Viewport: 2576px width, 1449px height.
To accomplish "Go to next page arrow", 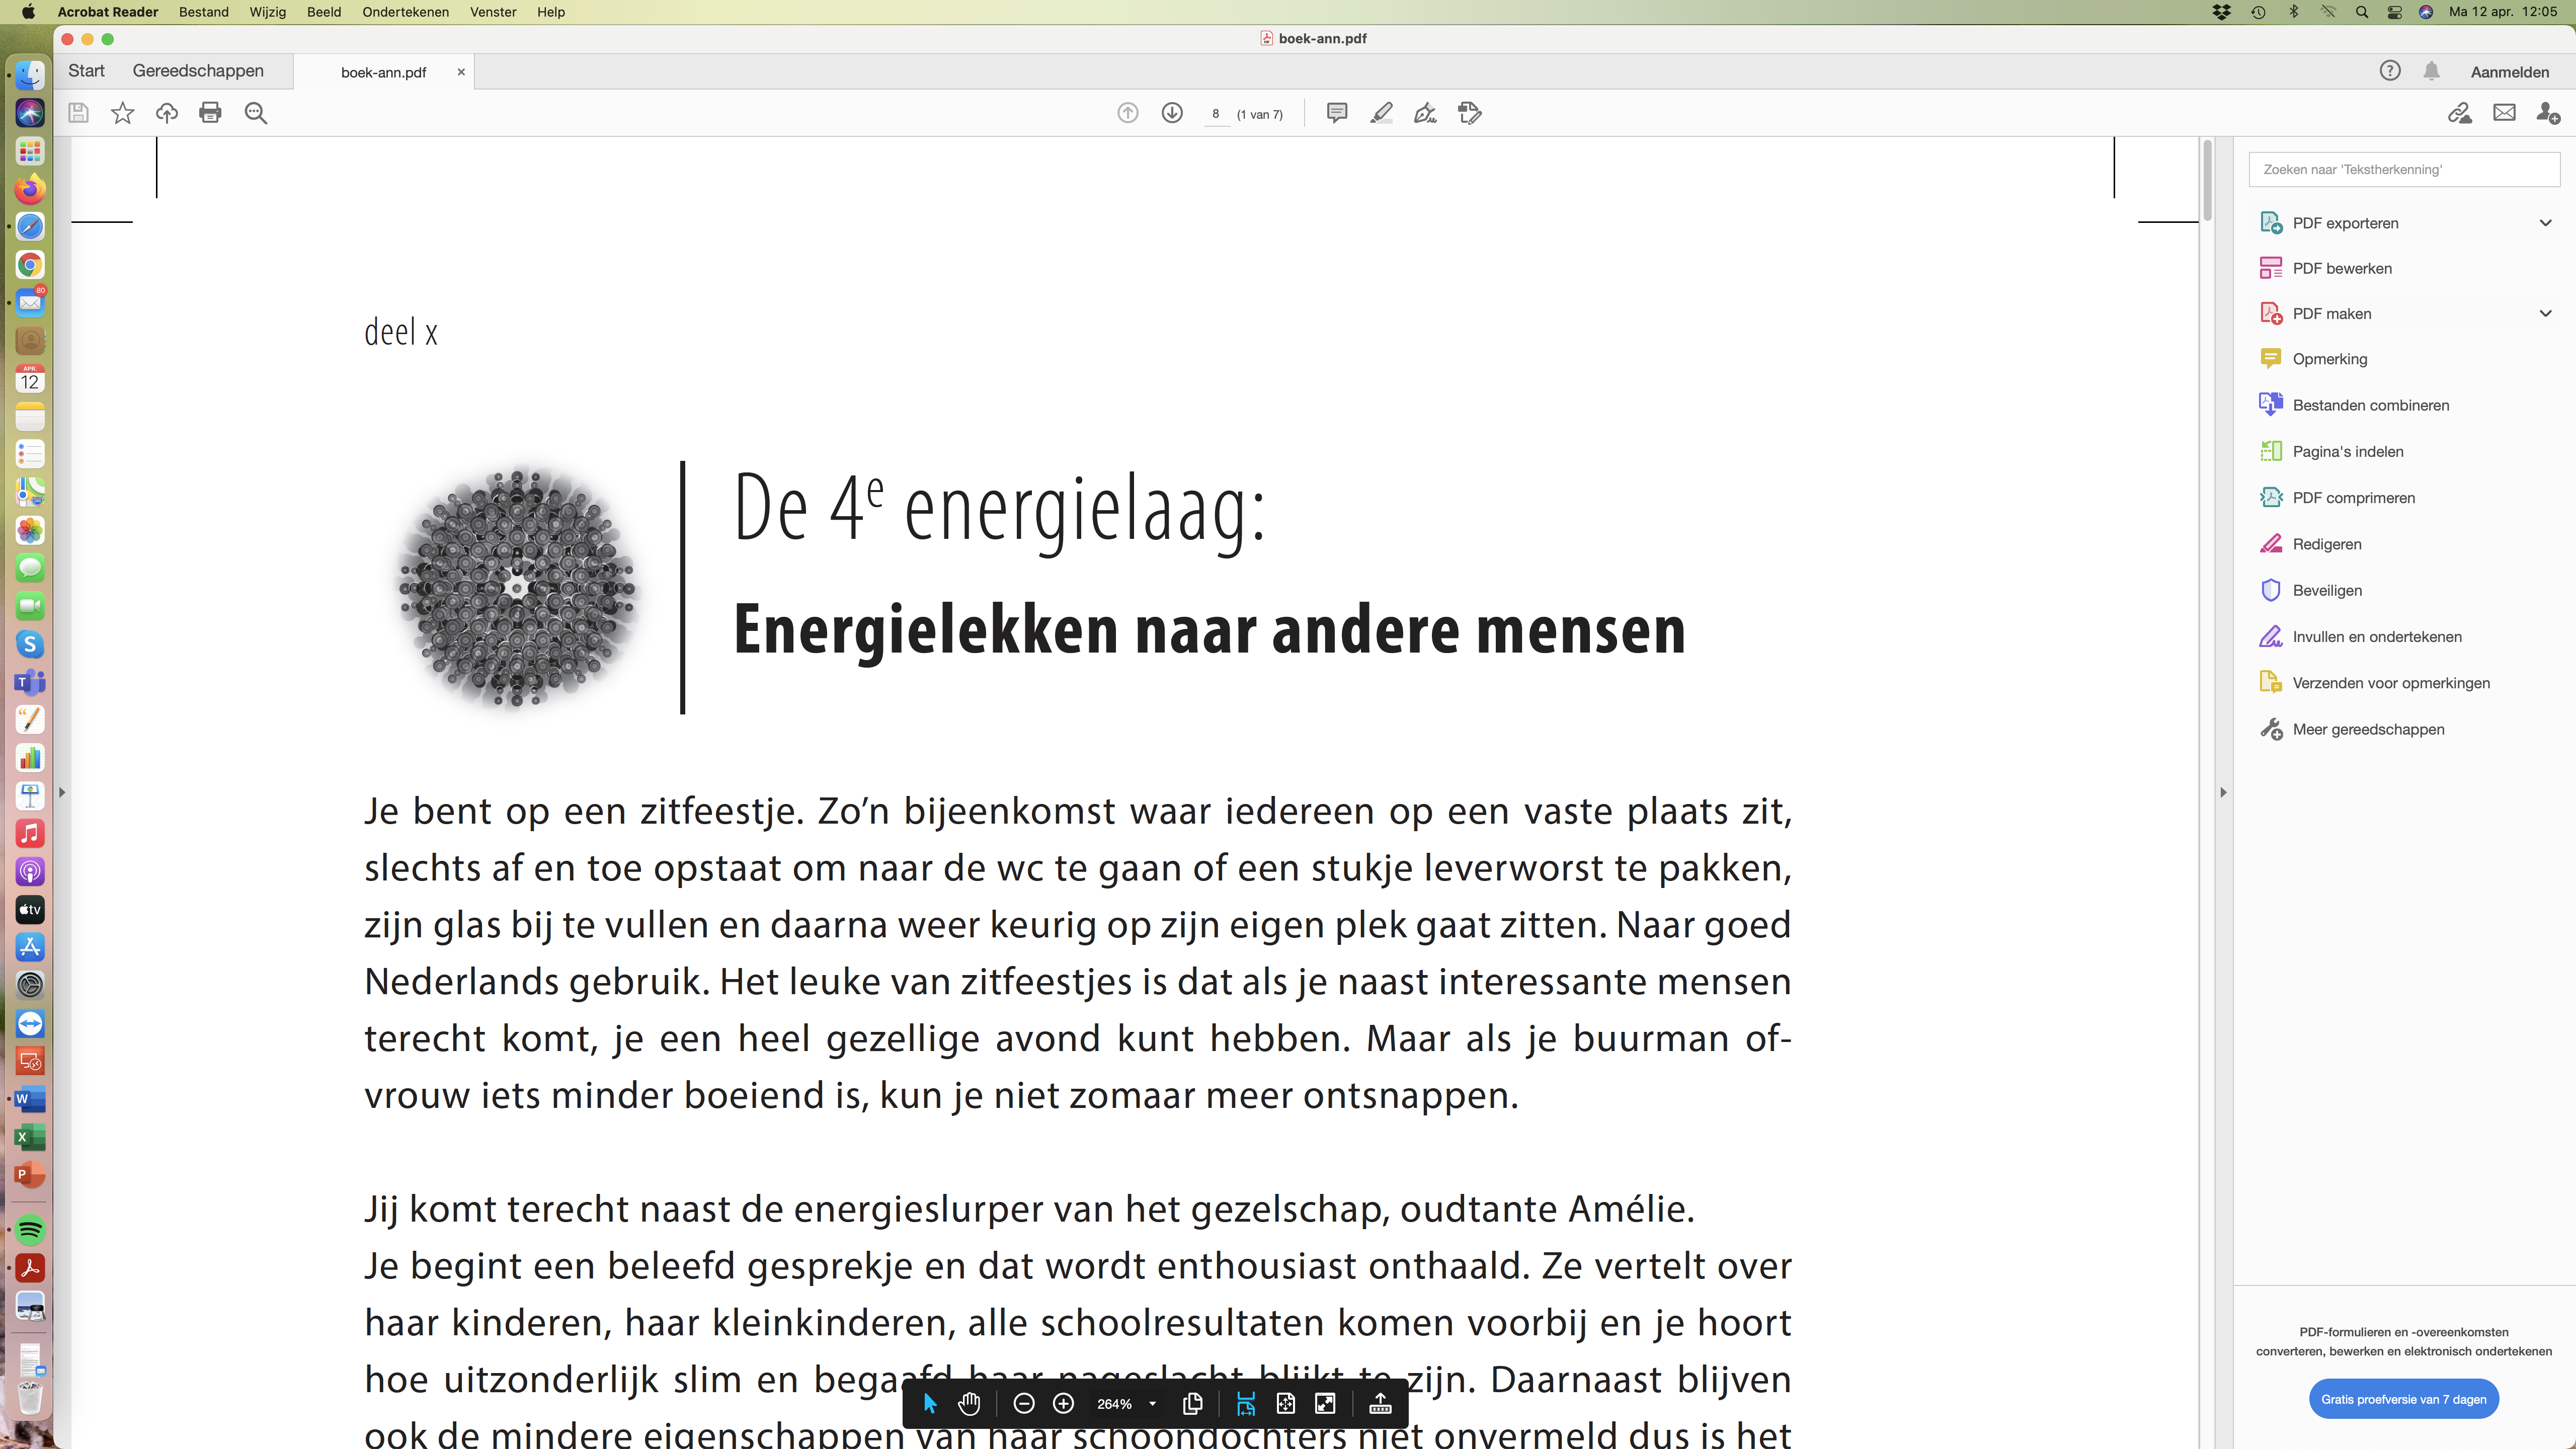I will click(1172, 113).
